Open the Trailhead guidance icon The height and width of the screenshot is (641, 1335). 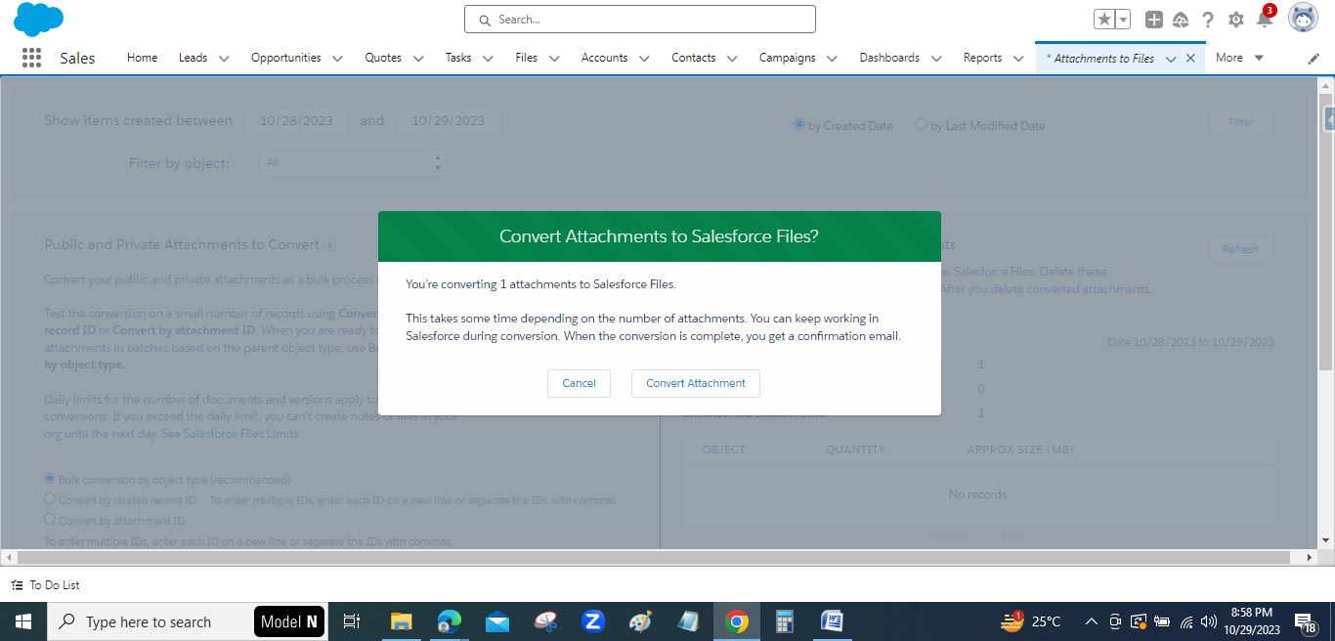tap(1181, 20)
